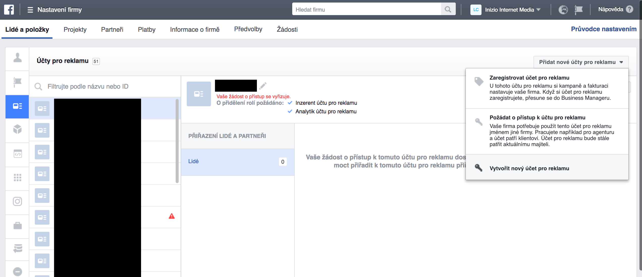
Task: Click the search magnifier button in top bar
Action: pyautogui.click(x=448, y=9)
